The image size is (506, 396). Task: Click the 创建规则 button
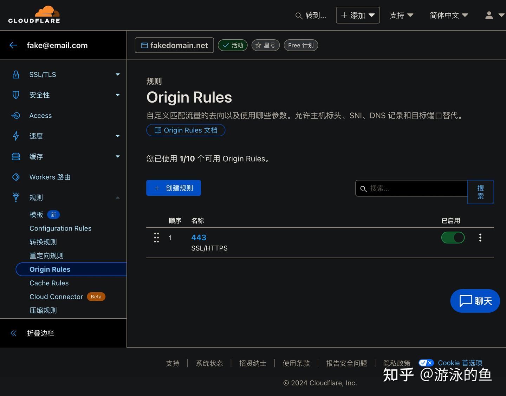[173, 188]
